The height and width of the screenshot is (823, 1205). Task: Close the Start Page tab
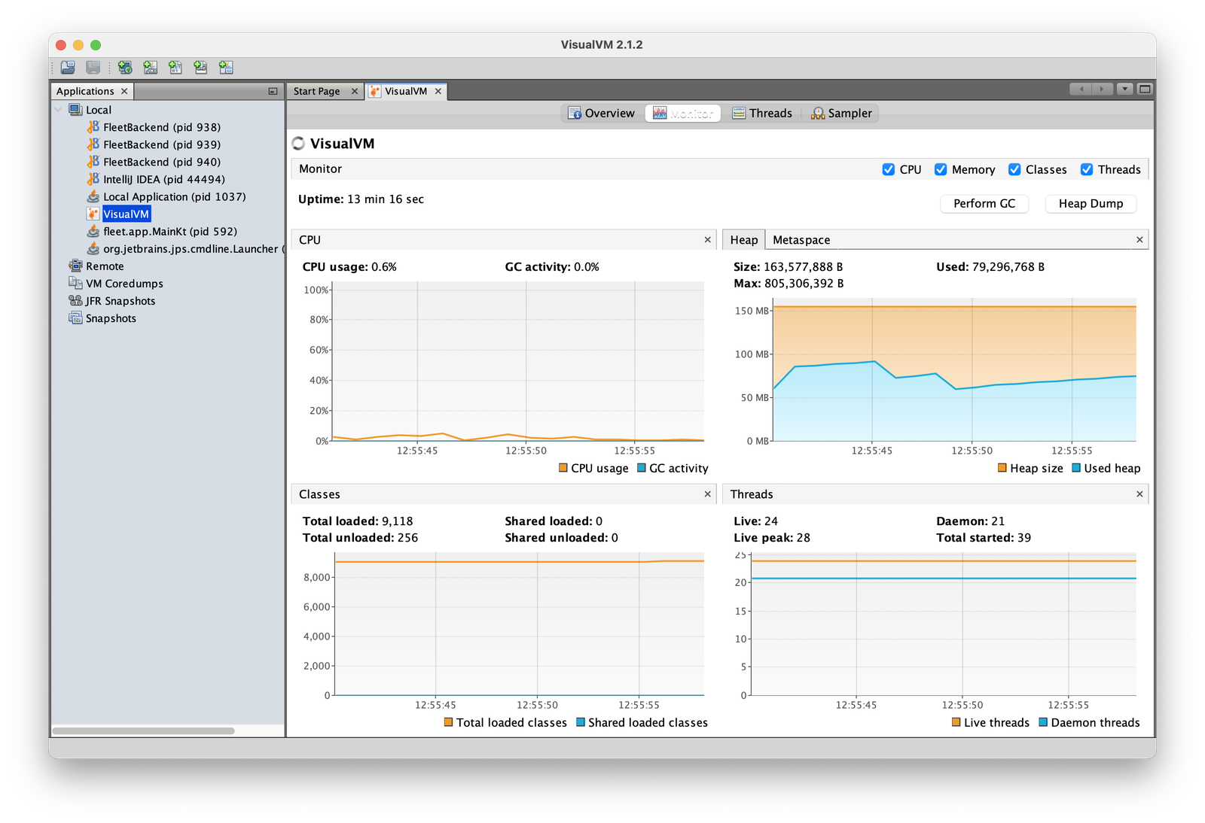[355, 91]
